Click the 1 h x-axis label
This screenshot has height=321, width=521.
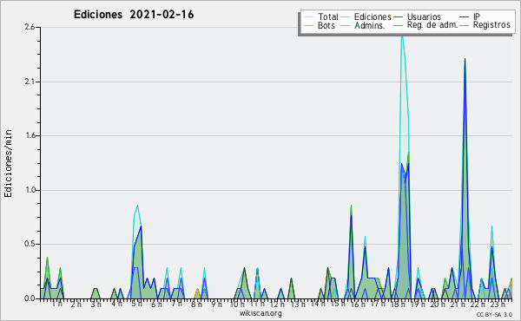coord(57,304)
